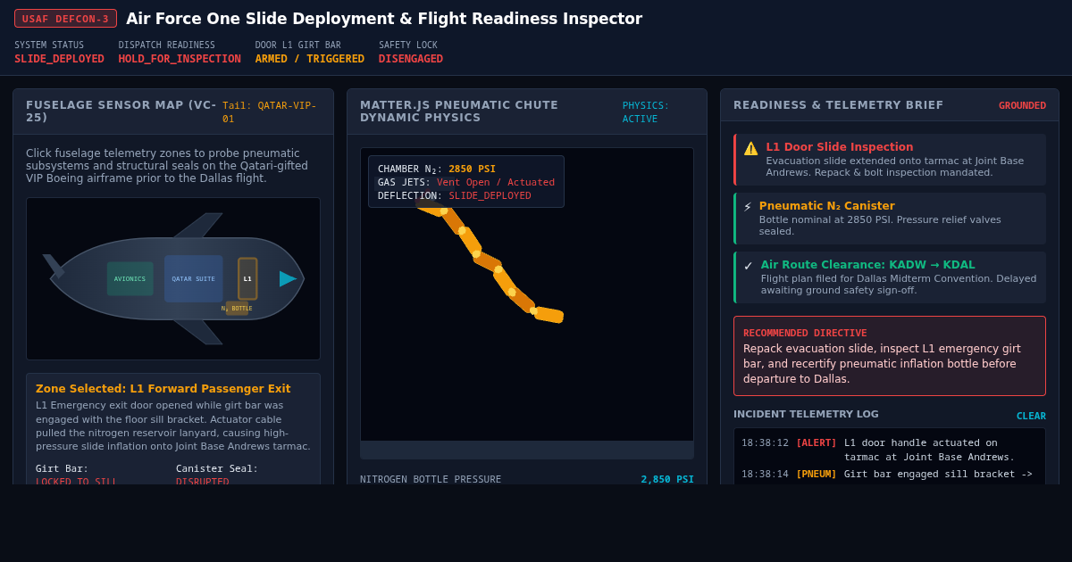The image size is (1072, 562).
Task: Click the USAF DEFCON-3 badge
Action: [65, 19]
